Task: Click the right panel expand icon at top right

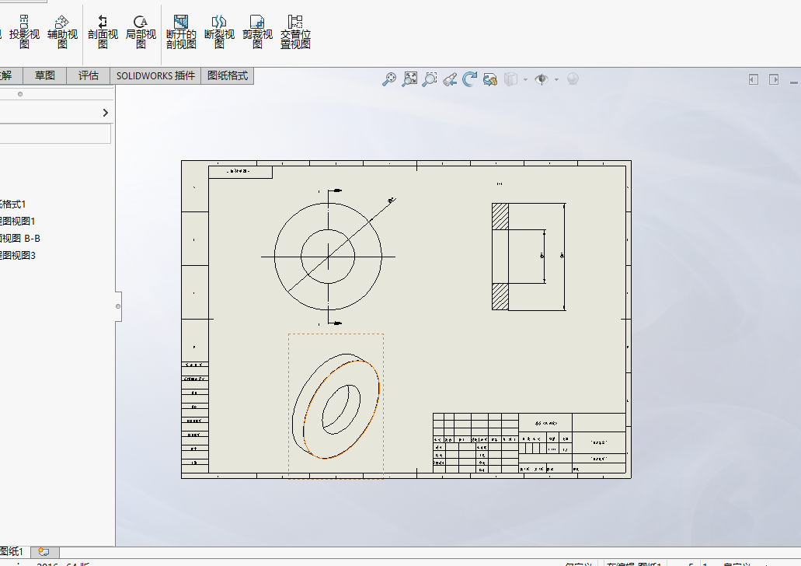Action: click(774, 79)
